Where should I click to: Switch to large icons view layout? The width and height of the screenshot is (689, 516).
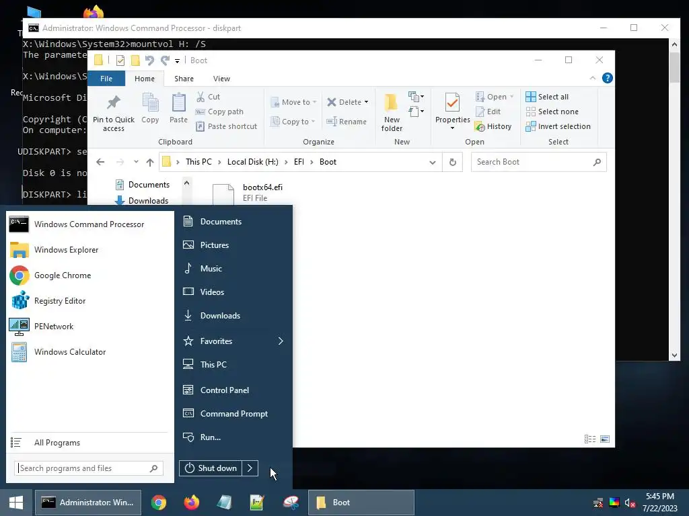605,439
